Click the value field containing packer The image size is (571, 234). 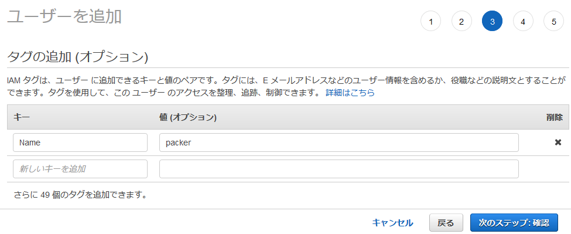[339, 143]
